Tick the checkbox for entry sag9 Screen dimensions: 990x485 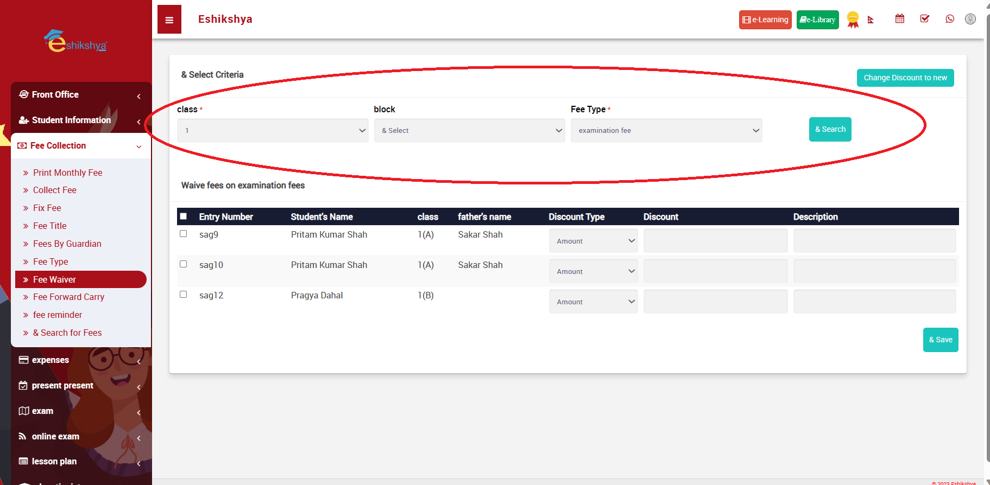point(184,234)
